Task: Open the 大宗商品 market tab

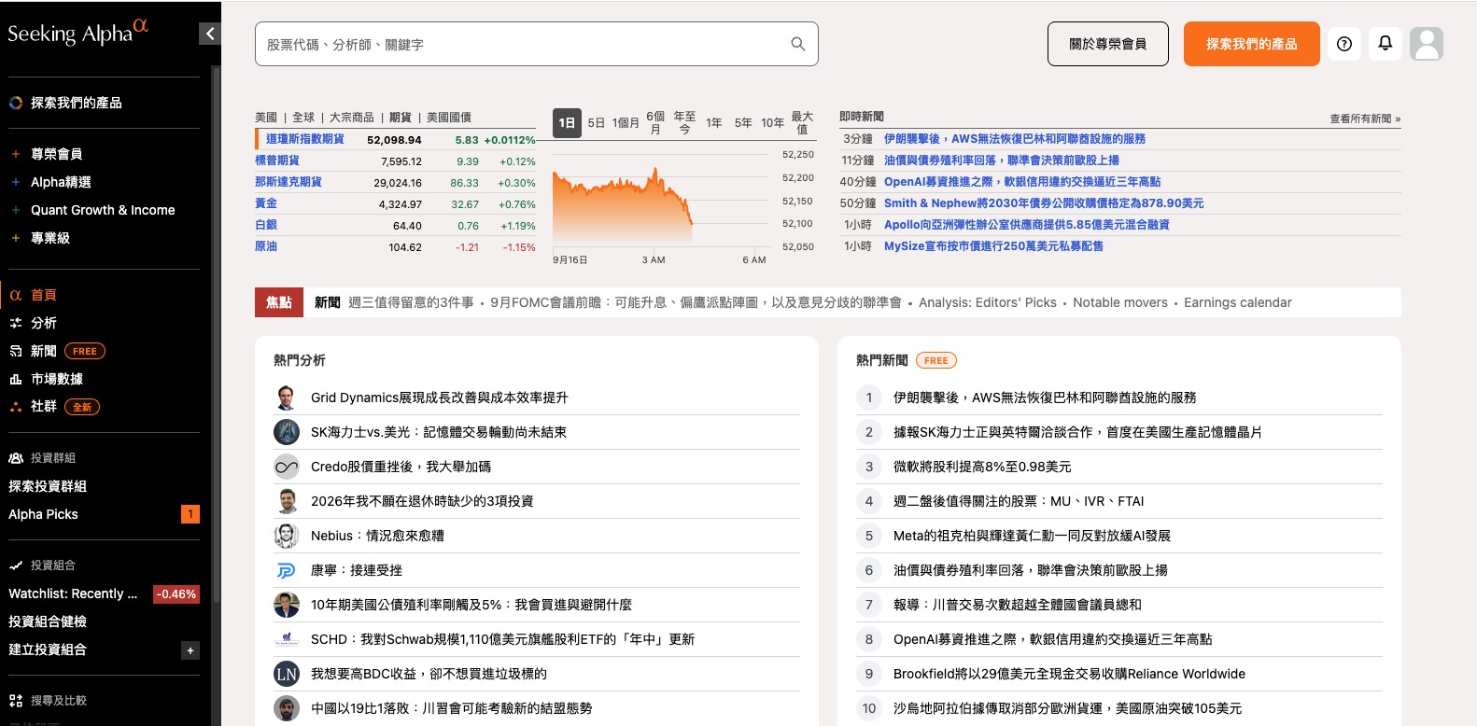Action: tap(352, 118)
